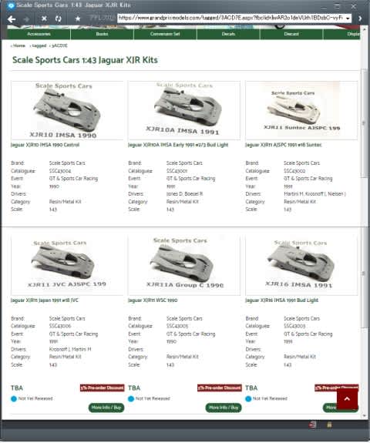Screen dimensions: 370x443
Task: Click the XJR16 IMSA 1991 thumbnail
Action: click(301, 265)
